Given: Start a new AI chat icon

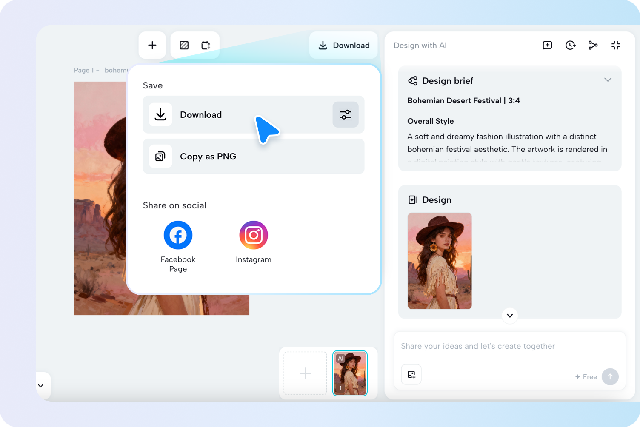Looking at the screenshot, I should tap(547, 45).
